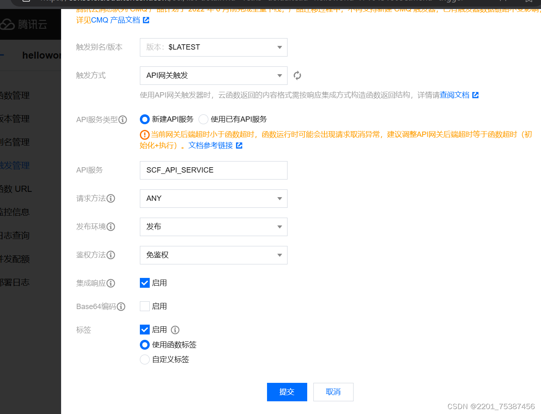Toggle 标签 启用 checkbox
Image resolution: width=541 pixels, height=414 pixels.
[145, 330]
